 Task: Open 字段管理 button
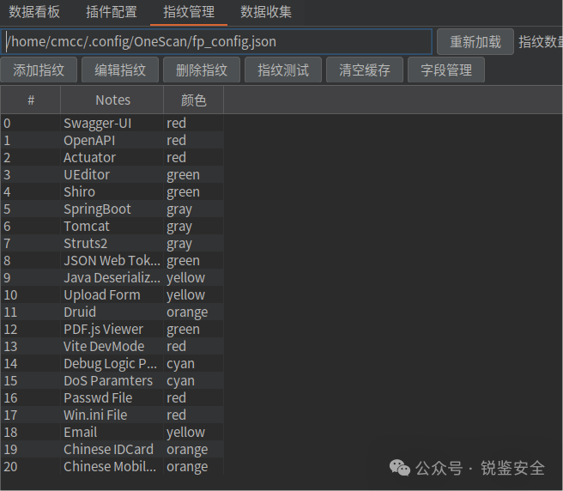[x=446, y=70]
